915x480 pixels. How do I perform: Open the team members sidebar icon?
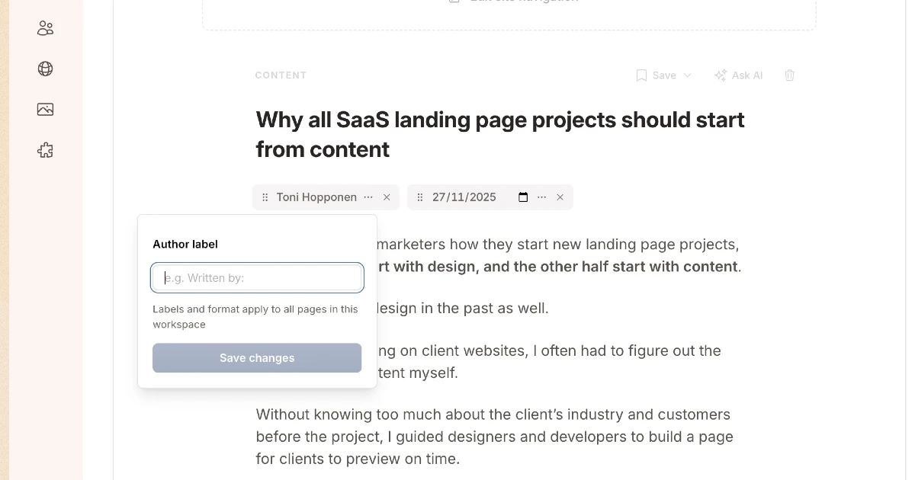coord(45,28)
